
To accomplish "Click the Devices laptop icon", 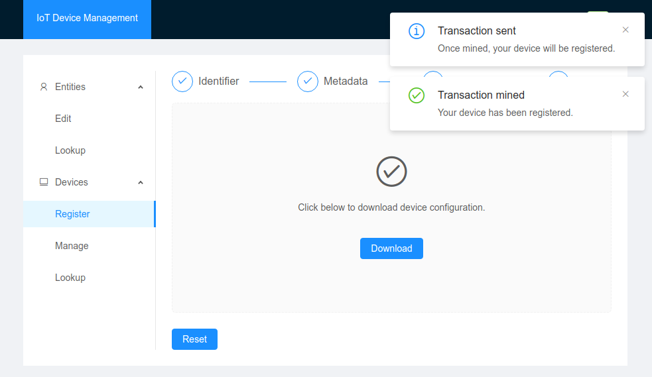I will pos(44,182).
